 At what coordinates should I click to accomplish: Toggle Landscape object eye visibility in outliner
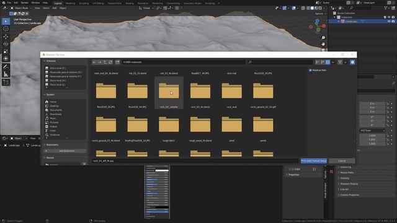tap(389, 22)
